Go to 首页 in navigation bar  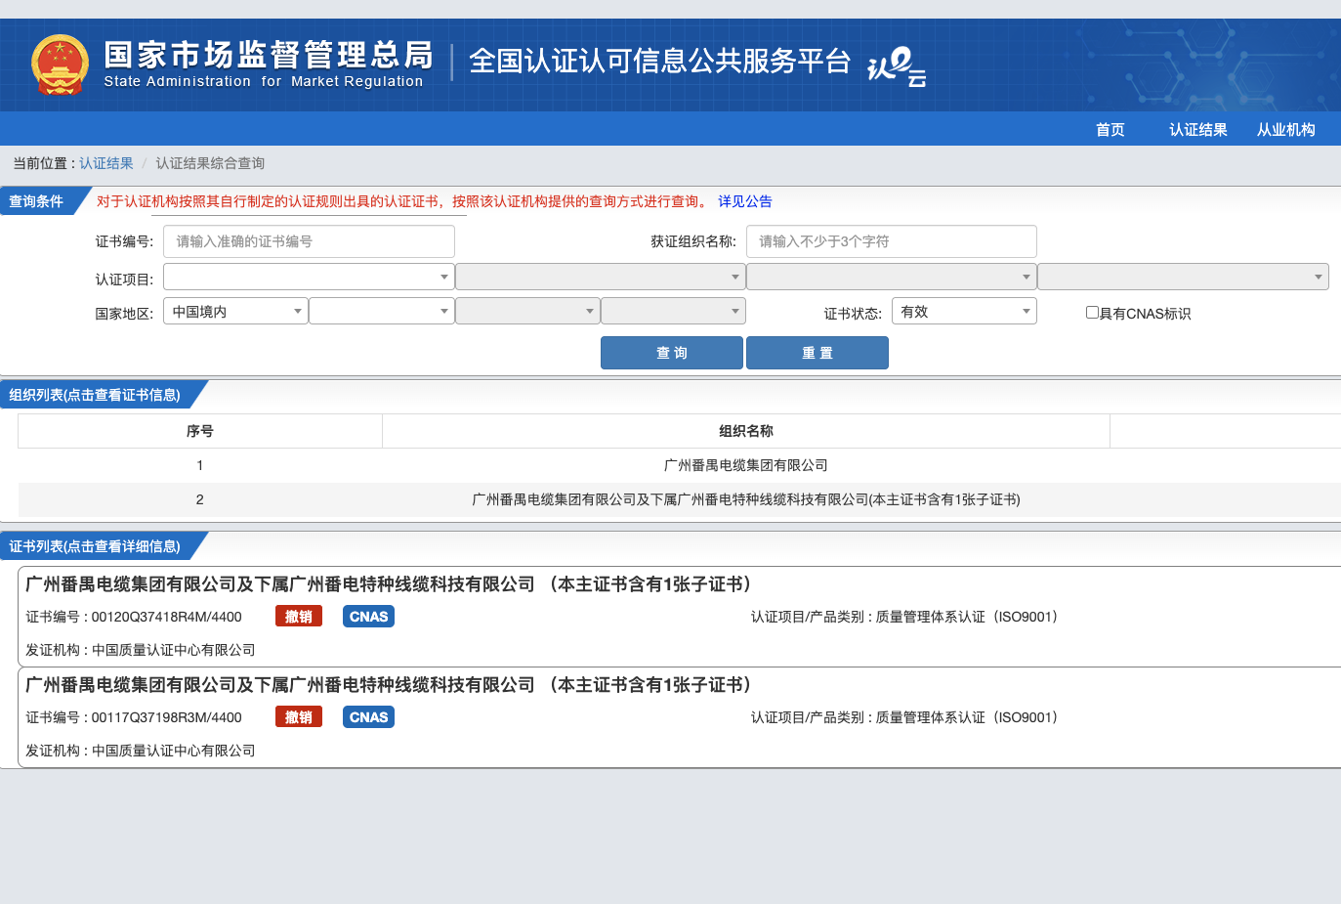pyautogui.click(x=1111, y=129)
